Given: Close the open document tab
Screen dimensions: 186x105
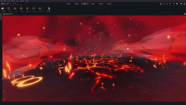Looking at the screenshot, I should [x=12, y=14].
